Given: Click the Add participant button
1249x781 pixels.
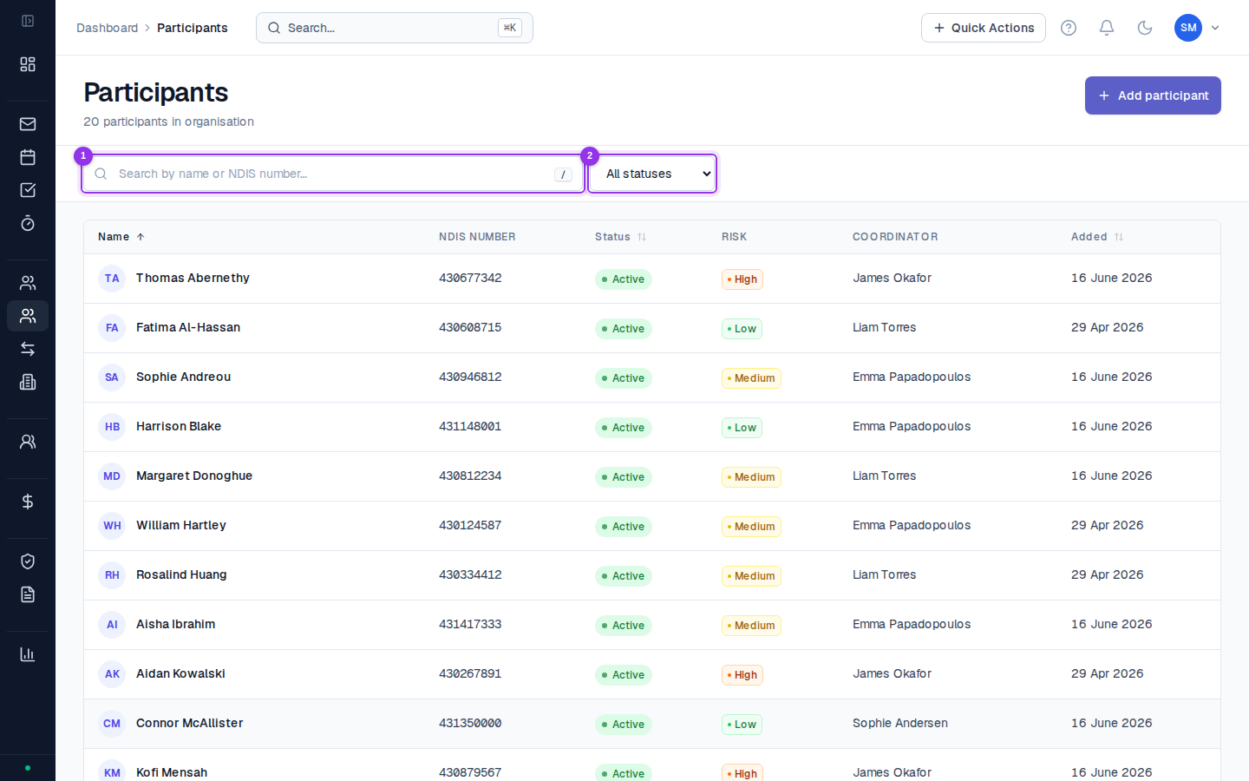Looking at the screenshot, I should click(x=1153, y=95).
